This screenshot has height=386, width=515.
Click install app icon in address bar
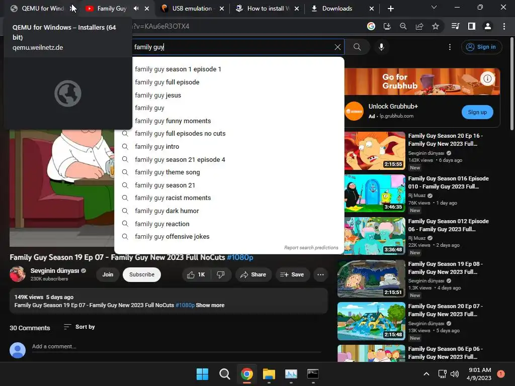click(x=387, y=26)
